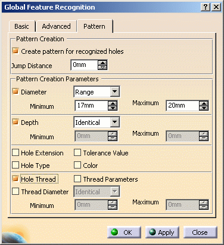The width and height of the screenshot is (224, 245).
Task: Uncheck Create pattern for recognized holes
Action: point(15,51)
